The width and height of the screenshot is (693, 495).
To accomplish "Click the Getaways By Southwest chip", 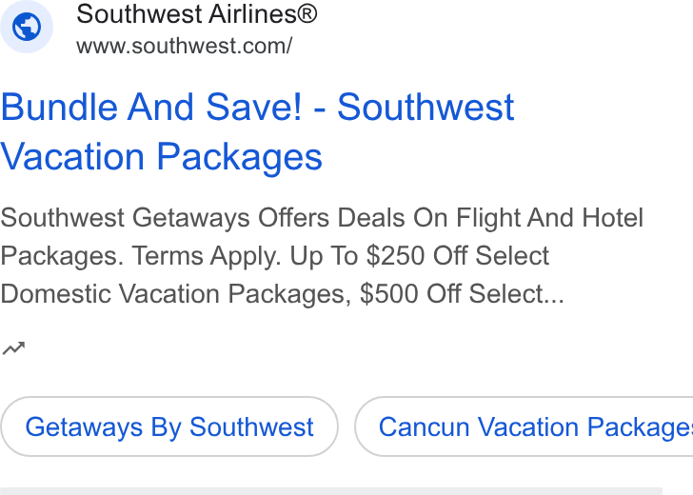I will (169, 426).
